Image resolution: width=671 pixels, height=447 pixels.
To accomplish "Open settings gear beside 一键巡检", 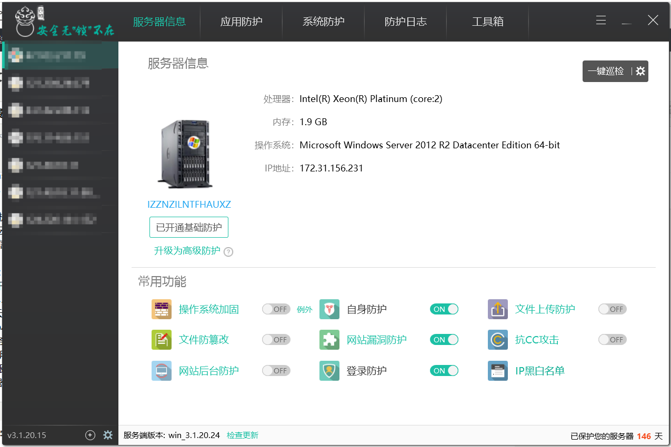I will click(x=640, y=71).
